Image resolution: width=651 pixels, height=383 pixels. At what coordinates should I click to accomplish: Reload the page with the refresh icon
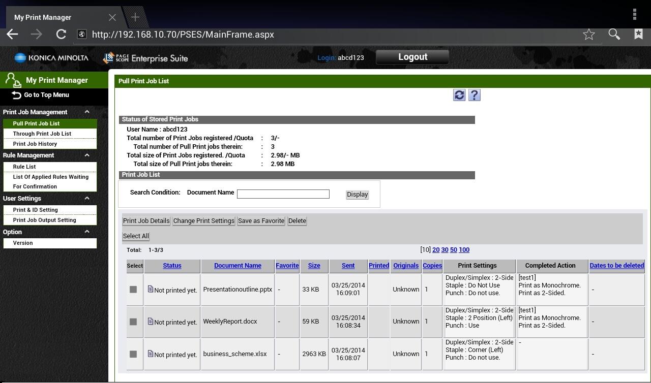pos(61,35)
